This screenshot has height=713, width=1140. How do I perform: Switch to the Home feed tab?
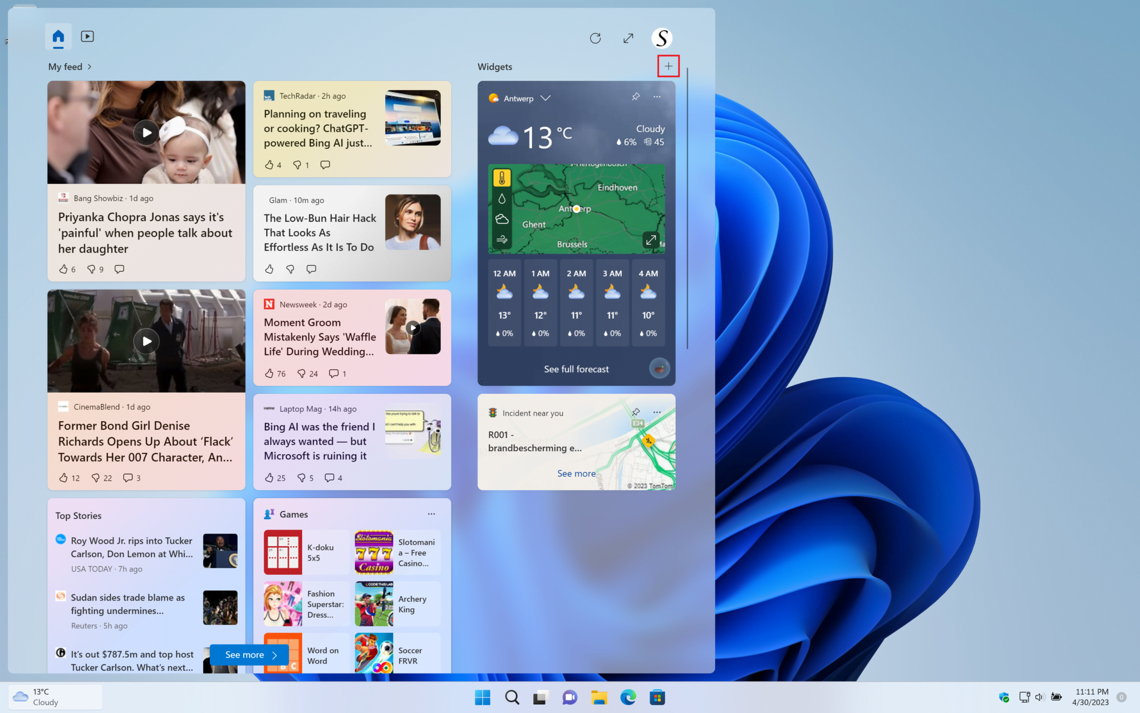(x=57, y=36)
